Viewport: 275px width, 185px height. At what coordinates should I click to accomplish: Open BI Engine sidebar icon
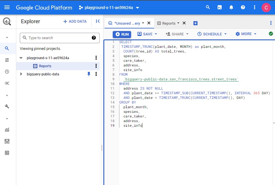click(x=7, y=153)
